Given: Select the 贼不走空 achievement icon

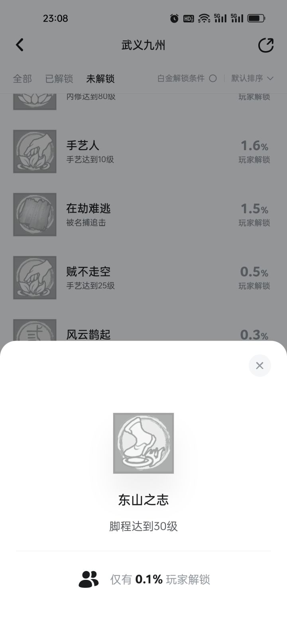Looking at the screenshot, I should coord(35,278).
